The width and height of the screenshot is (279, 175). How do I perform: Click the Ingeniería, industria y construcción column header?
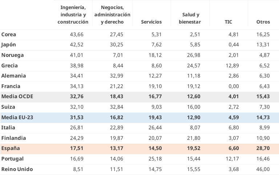point(73,14)
